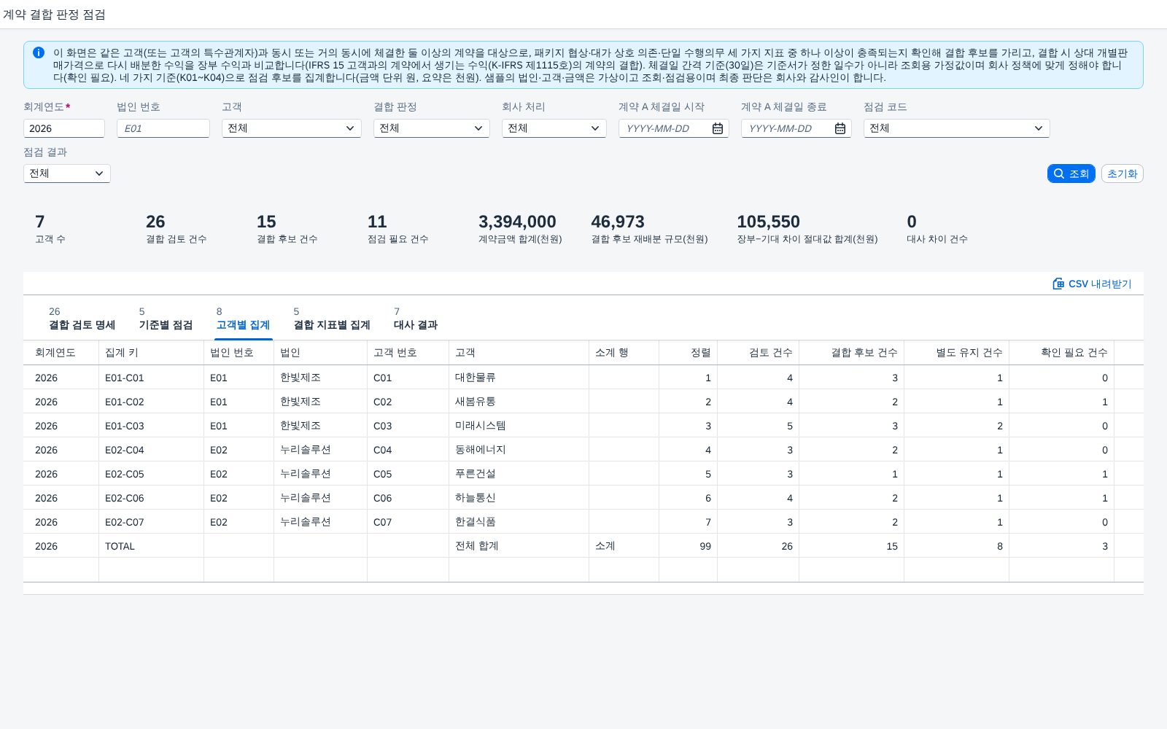
Task: Click the E01-C01 row cell
Action: coord(152,378)
